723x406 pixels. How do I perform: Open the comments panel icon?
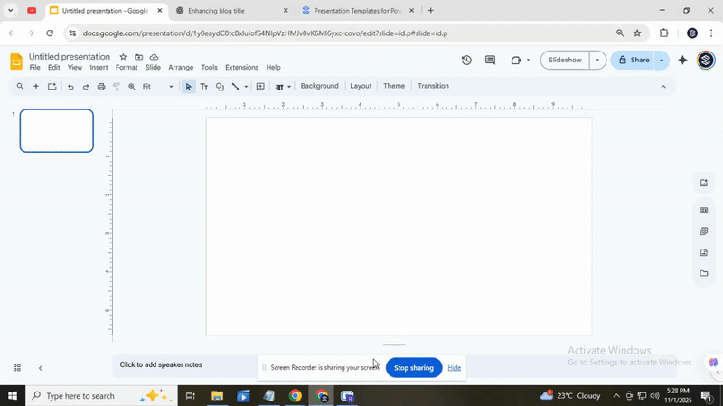490,61
